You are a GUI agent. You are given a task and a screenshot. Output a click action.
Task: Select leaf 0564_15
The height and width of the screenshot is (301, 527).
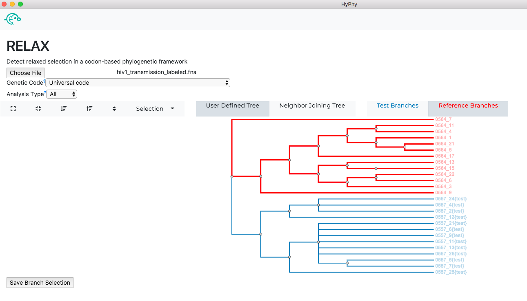[x=445, y=168]
